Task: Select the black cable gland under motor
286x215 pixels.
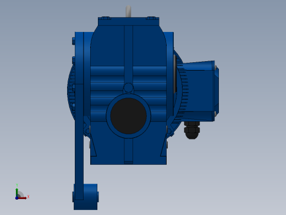Action: coord(192,130)
